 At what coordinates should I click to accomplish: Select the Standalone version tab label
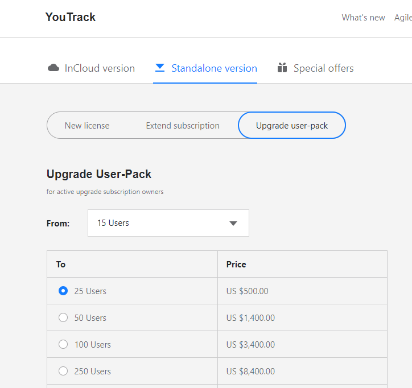click(214, 68)
